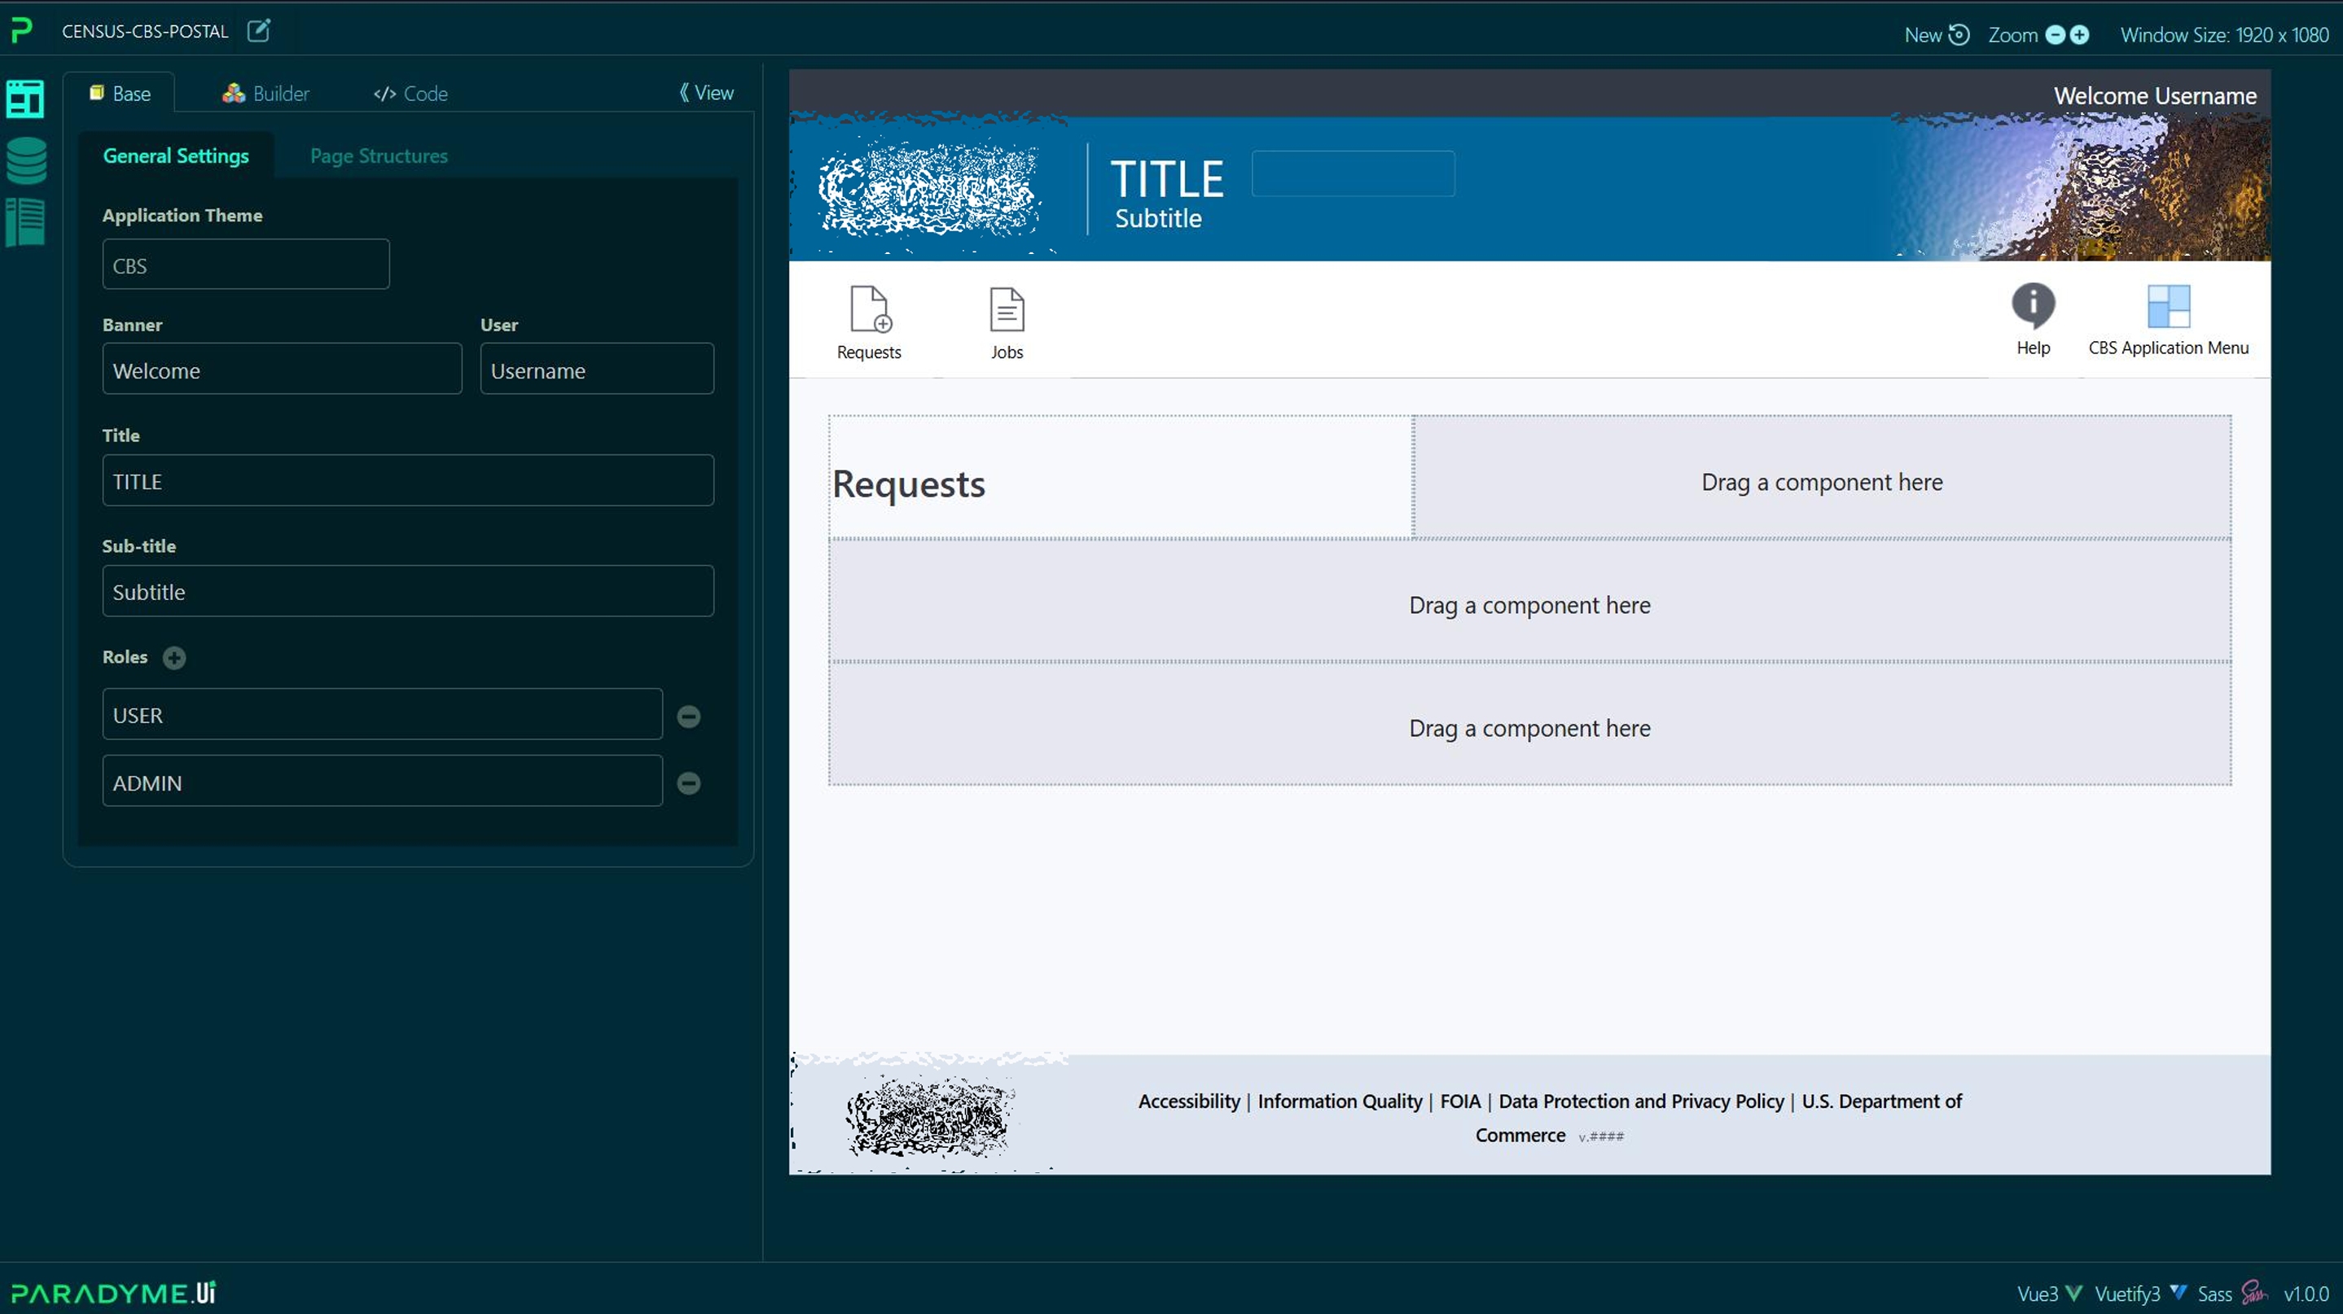Edit the CENSUS-CBS-POSTAL project name
Screen dimensions: 2343x1314
(x=259, y=31)
